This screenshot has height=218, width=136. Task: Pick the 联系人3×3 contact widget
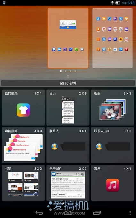(113, 145)
